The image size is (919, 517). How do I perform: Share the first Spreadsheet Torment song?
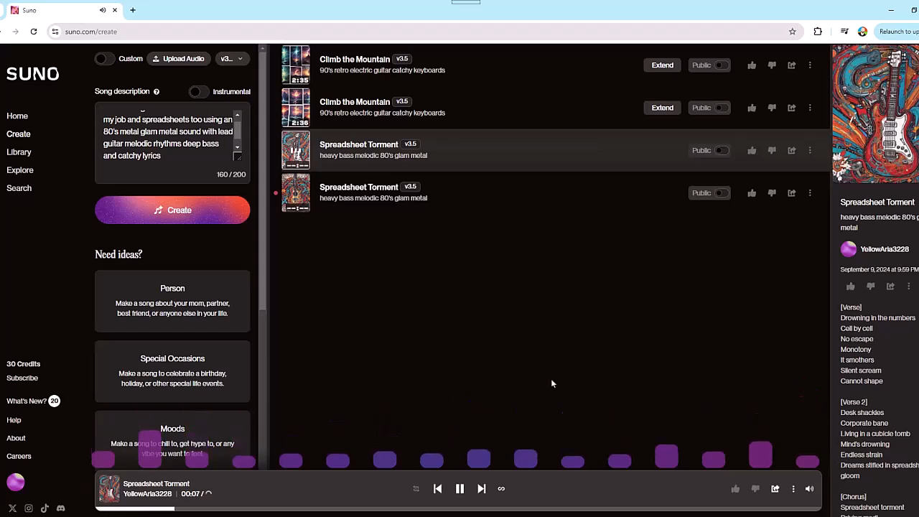tap(791, 150)
